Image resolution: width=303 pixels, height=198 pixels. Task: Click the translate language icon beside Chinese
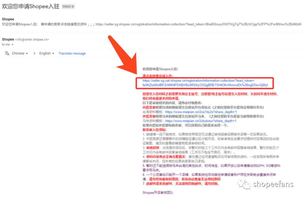click(7, 53)
